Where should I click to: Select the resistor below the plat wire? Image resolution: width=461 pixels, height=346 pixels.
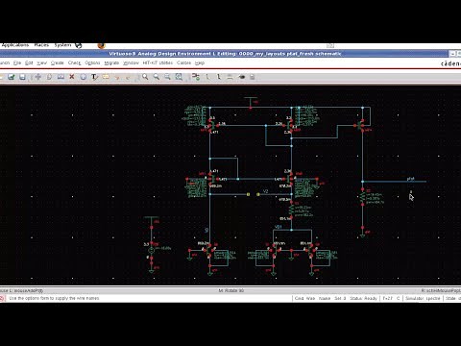(x=362, y=198)
